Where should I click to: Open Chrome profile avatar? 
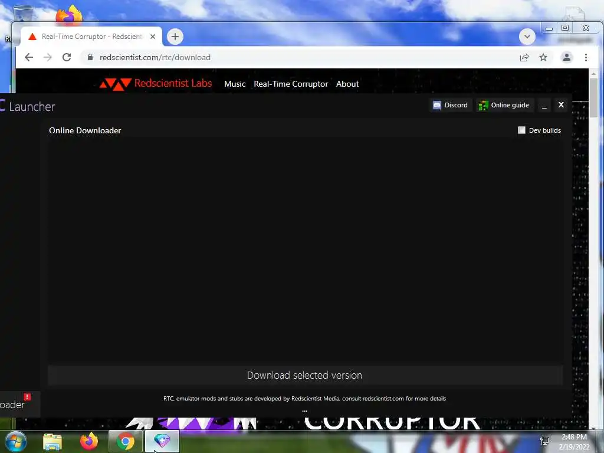click(567, 57)
